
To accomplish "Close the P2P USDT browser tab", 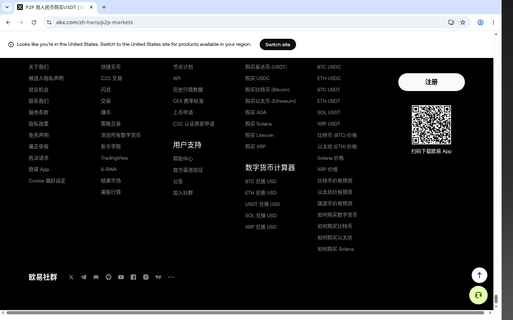I will (x=91, y=7).
